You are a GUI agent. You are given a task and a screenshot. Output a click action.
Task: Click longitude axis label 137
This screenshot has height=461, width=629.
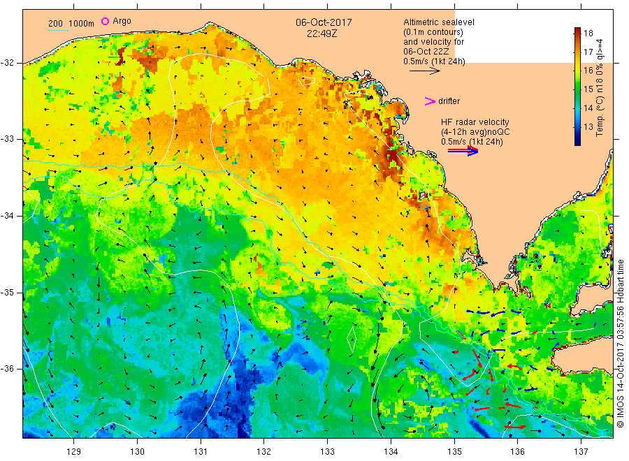tap(581, 452)
